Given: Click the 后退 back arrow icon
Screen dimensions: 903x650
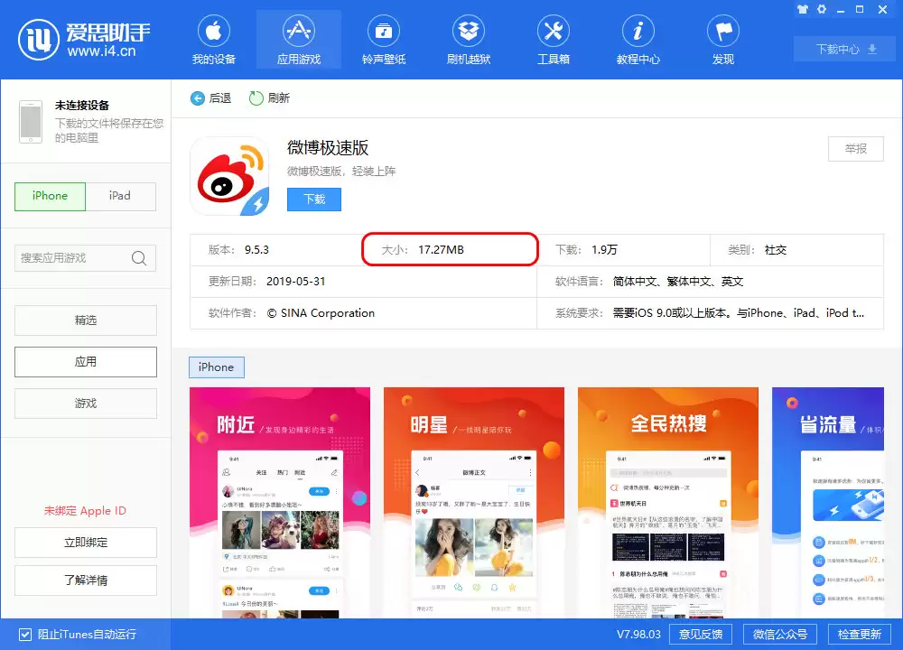Looking at the screenshot, I should click(x=198, y=98).
